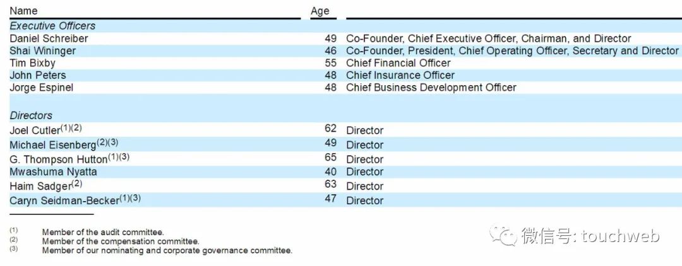
Task: Click Mwashuma Nyatta row name
Action: pyautogui.click(x=53, y=172)
